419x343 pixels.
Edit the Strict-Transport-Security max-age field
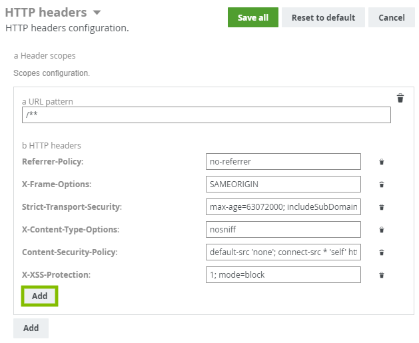point(283,206)
